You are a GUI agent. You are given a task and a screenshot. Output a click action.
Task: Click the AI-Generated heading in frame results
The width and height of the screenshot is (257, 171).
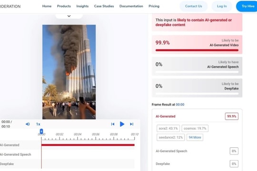point(165,116)
